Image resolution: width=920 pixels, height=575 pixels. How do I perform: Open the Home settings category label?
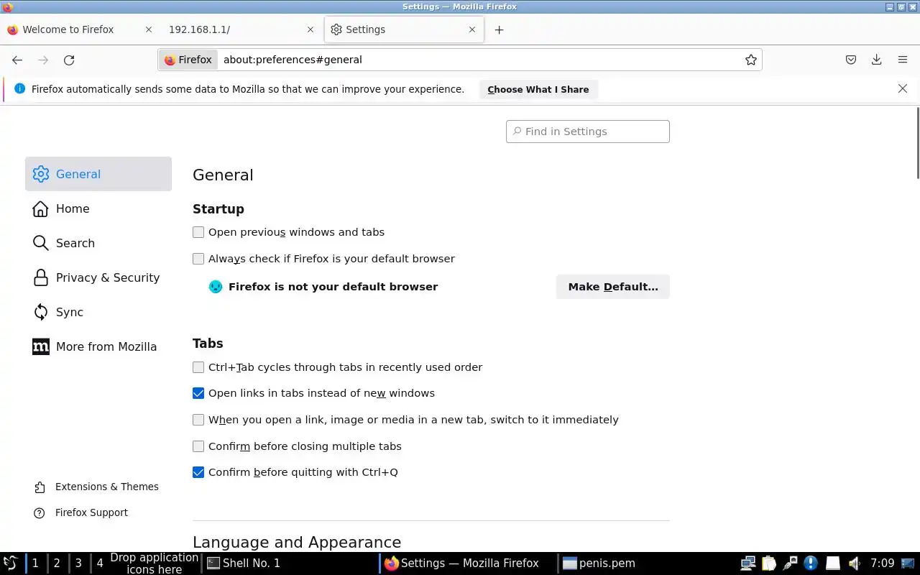[x=73, y=208]
